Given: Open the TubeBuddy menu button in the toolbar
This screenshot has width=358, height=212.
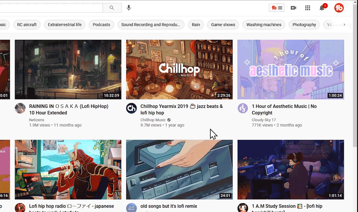Looking at the screenshot, I should click(276, 8).
